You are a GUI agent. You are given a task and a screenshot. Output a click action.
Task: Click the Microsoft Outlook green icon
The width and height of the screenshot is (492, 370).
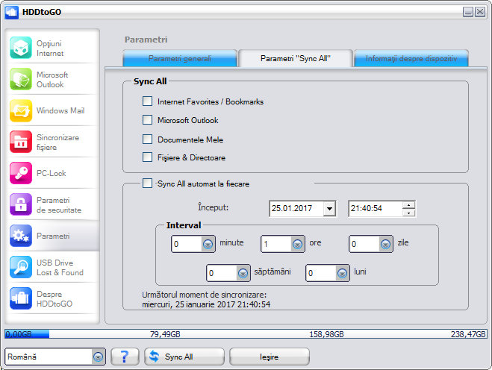21,79
